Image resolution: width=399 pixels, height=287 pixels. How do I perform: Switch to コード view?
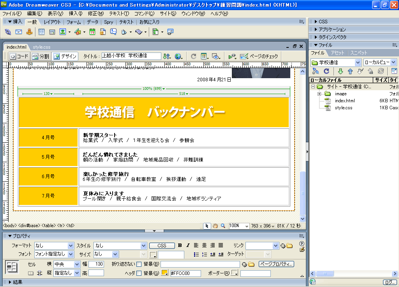pos(19,56)
